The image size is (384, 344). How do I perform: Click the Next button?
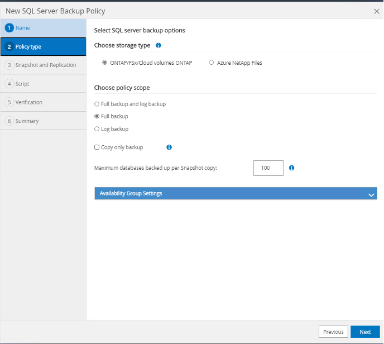[364, 332]
